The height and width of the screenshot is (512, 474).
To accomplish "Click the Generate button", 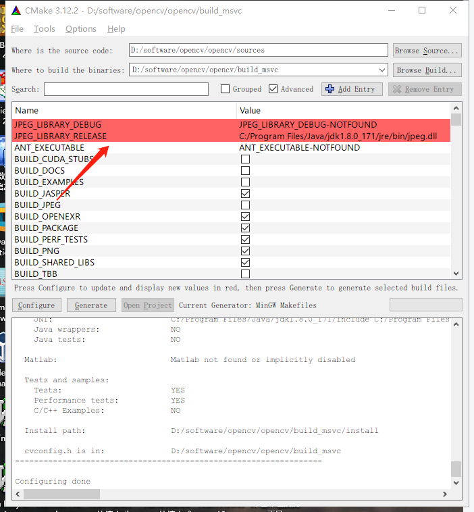I will (x=91, y=305).
